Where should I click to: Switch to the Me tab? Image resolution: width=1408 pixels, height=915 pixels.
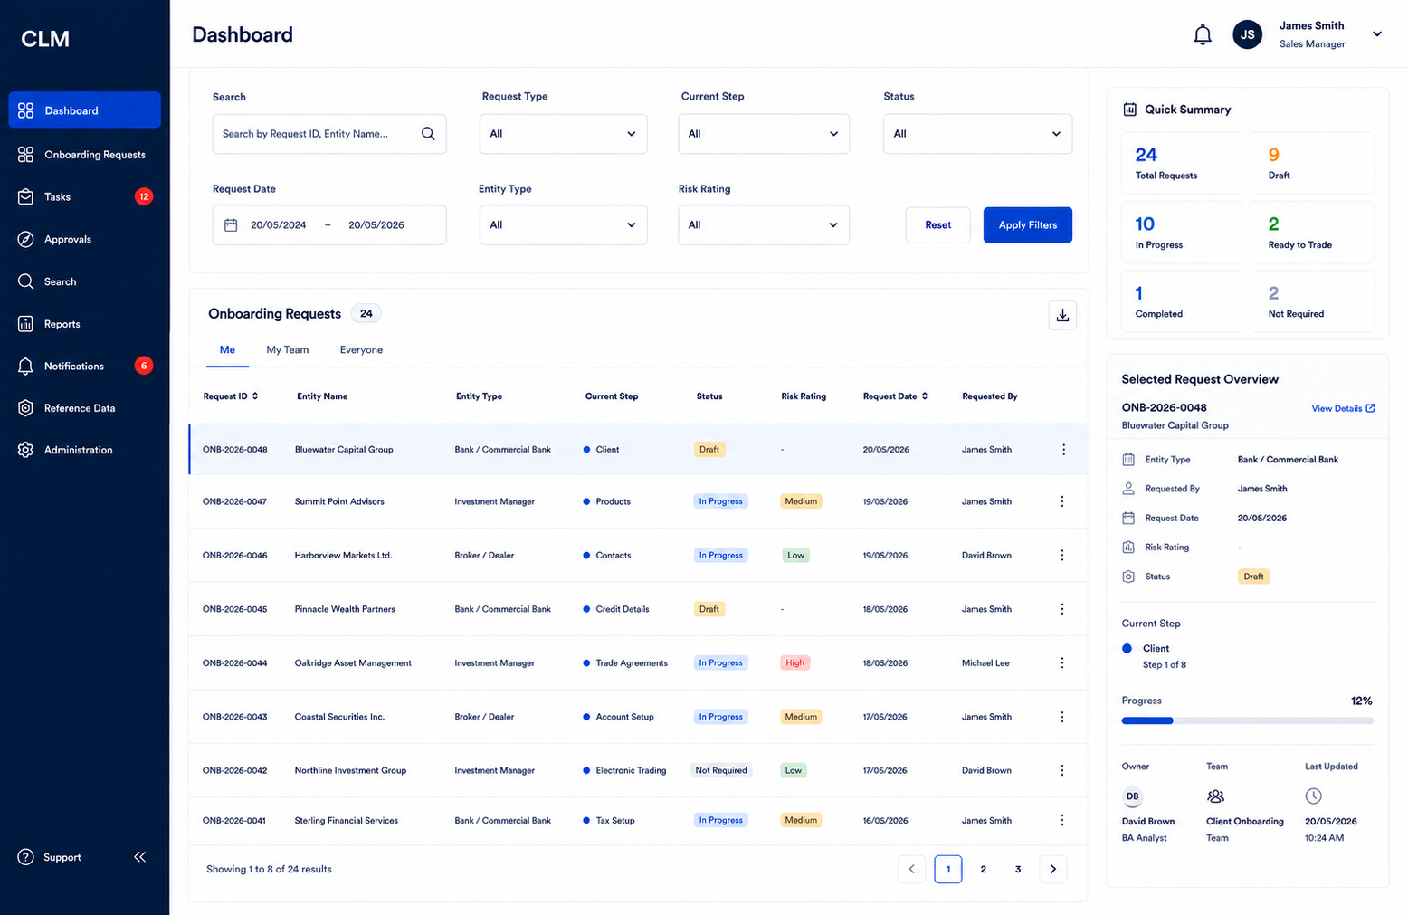point(227,350)
